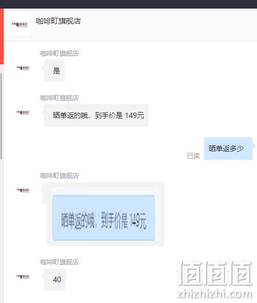Open the quoted screenshot image message
This screenshot has width=257, height=303.
[104, 218]
